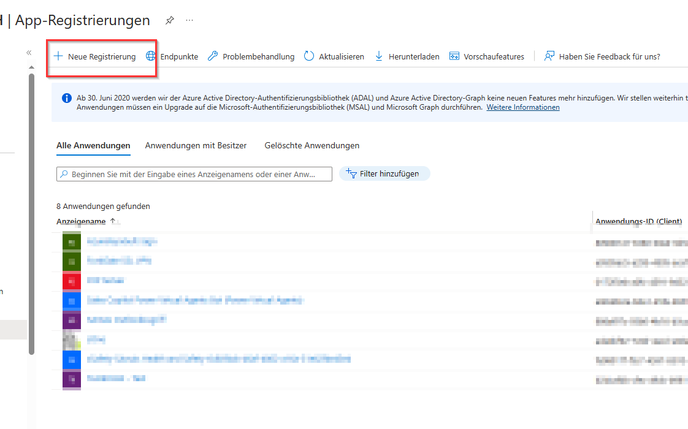
Task: Click the info icon in the banner
Action: [x=67, y=98]
